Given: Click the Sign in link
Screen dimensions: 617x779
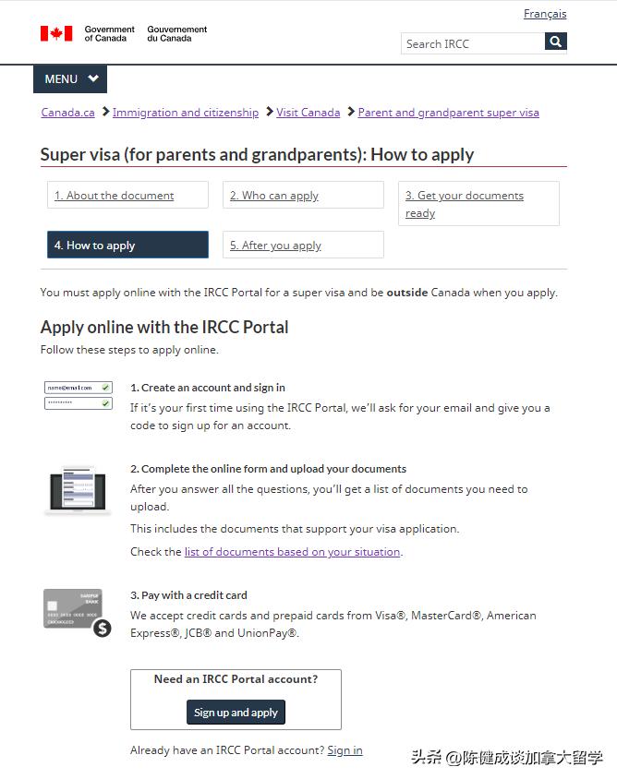Looking at the screenshot, I should pos(345,750).
